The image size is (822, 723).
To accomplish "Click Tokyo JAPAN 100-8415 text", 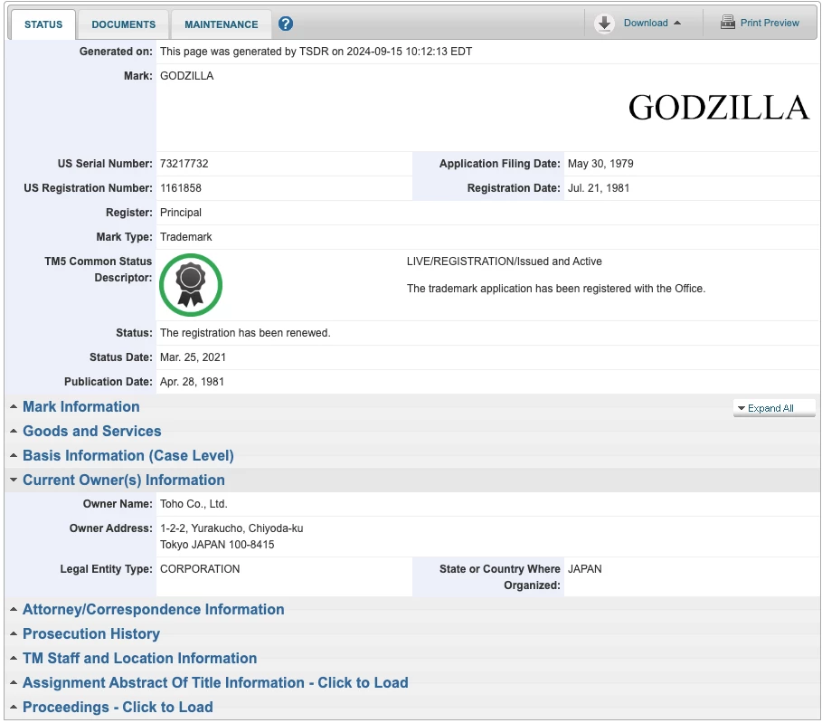I will pos(217,545).
